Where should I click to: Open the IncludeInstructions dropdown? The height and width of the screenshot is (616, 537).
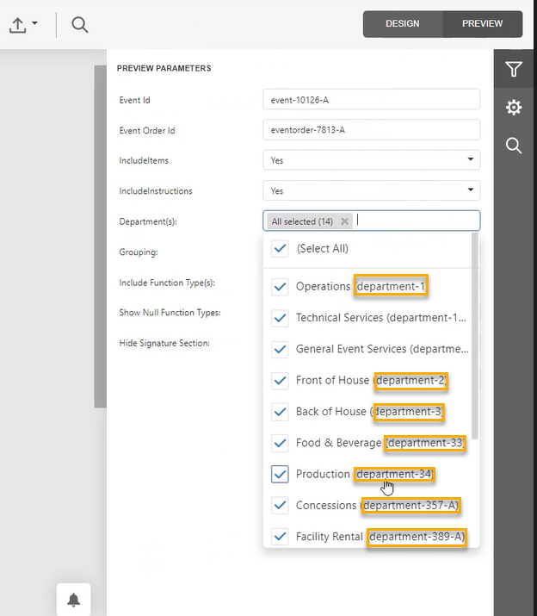click(372, 190)
